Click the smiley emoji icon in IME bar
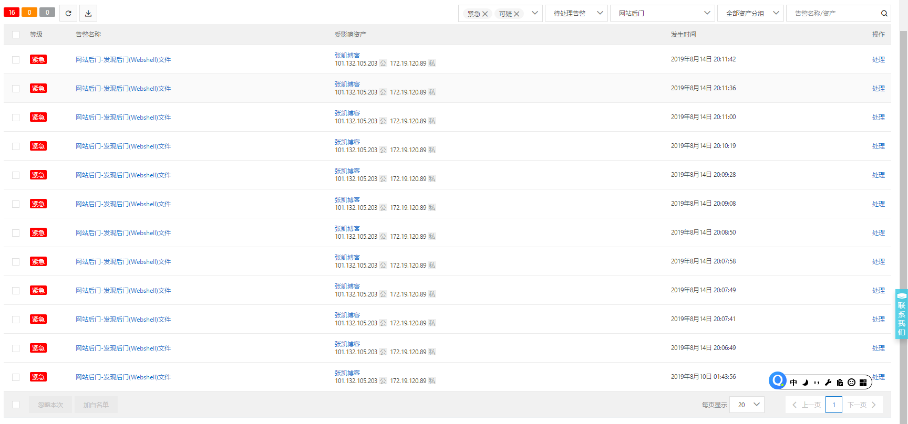The height and width of the screenshot is (424, 908). pos(851,383)
